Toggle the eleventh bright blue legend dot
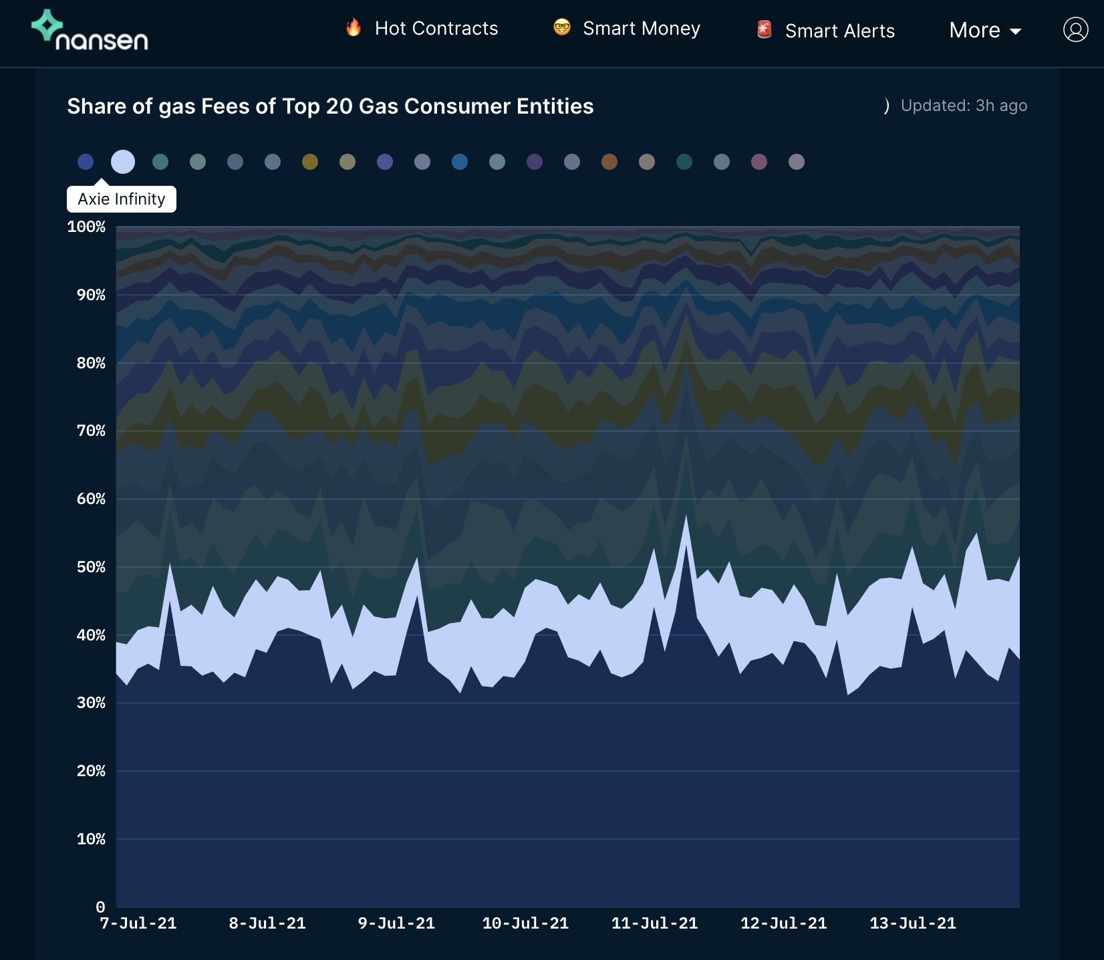This screenshot has width=1104, height=960. (460, 162)
